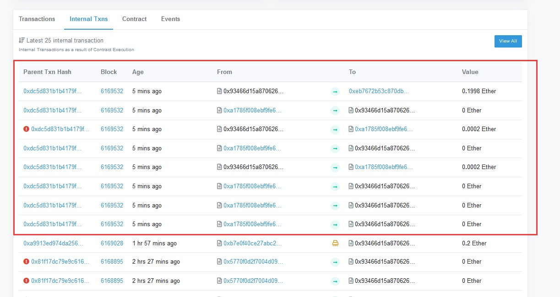The image size is (560, 297).
Task: Click red error icon in block 6169532 row
Action: click(26, 129)
